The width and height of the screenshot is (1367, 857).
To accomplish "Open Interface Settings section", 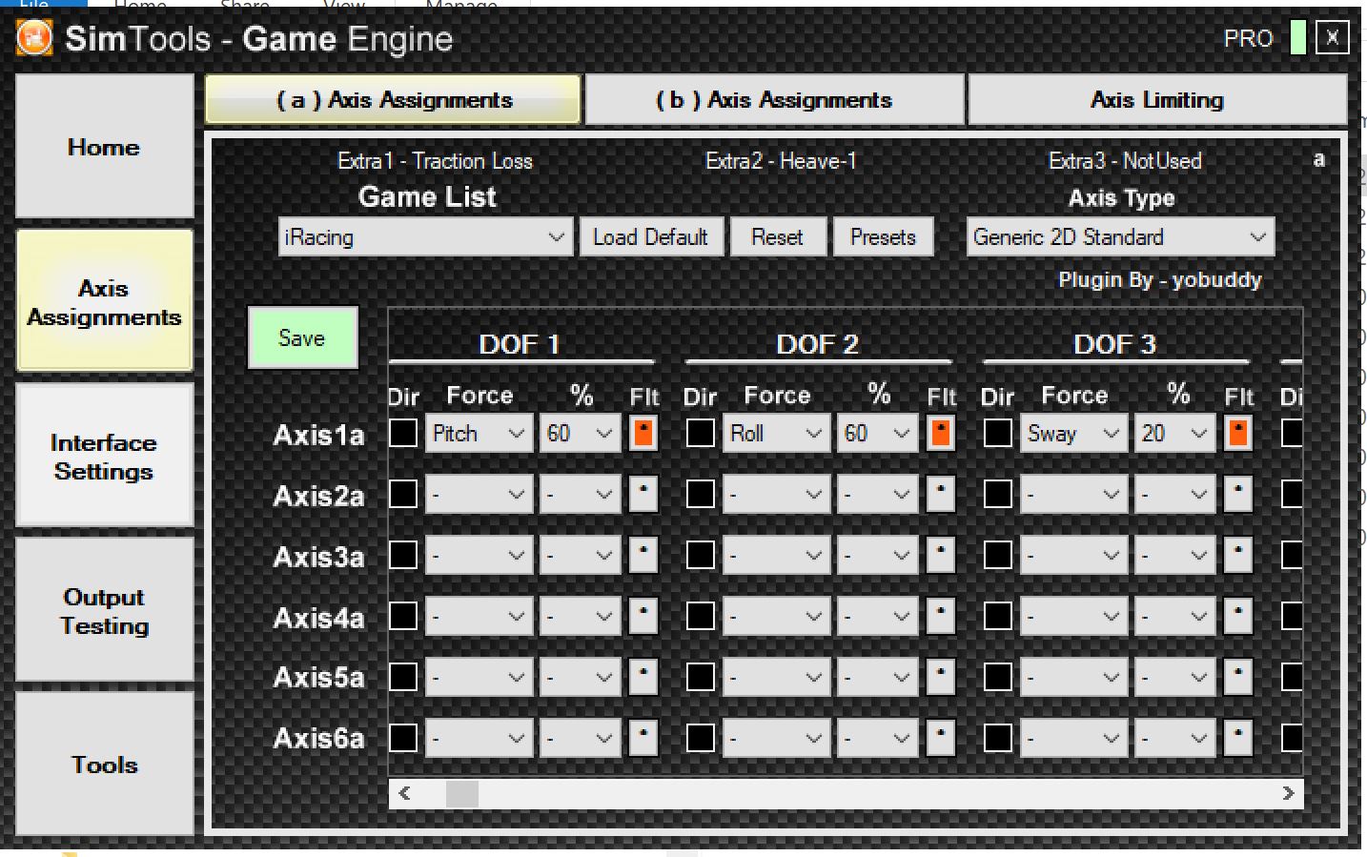I will click(x=104, y=456).
